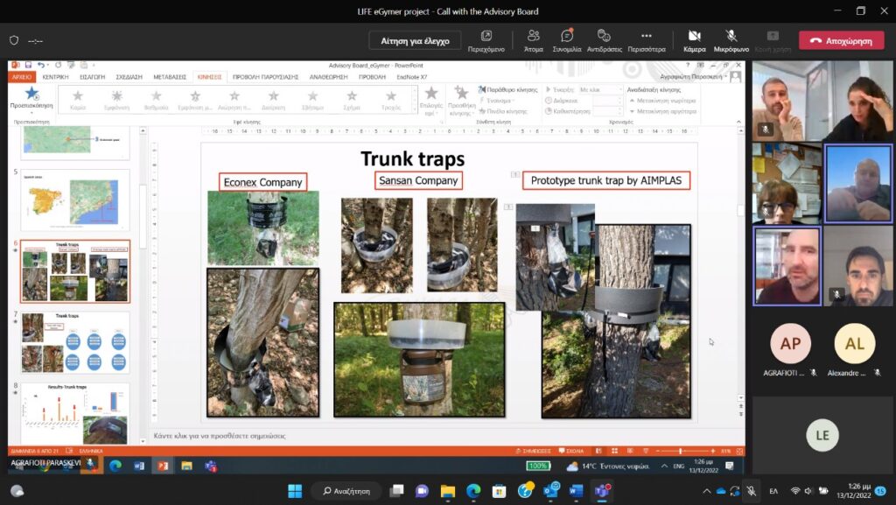
Task: Click Move Later (Μετακίνηση αργότερα)
Action: (x=663, y=111)
